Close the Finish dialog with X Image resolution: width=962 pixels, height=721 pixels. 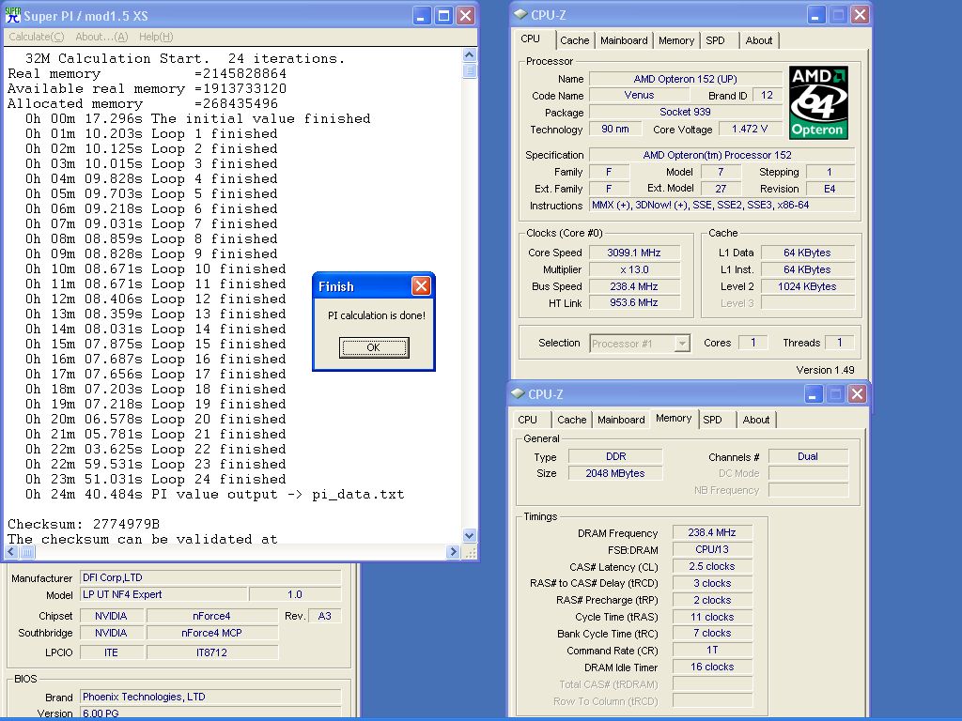(421, 285)
